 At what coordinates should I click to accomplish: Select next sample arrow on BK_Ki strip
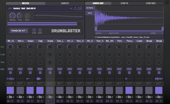tap(13, 97)
